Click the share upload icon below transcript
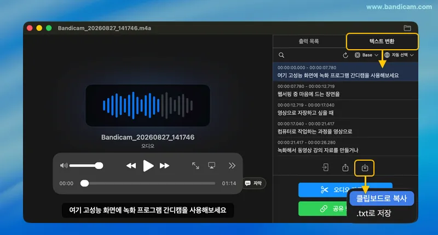 [x=345, y=168]
